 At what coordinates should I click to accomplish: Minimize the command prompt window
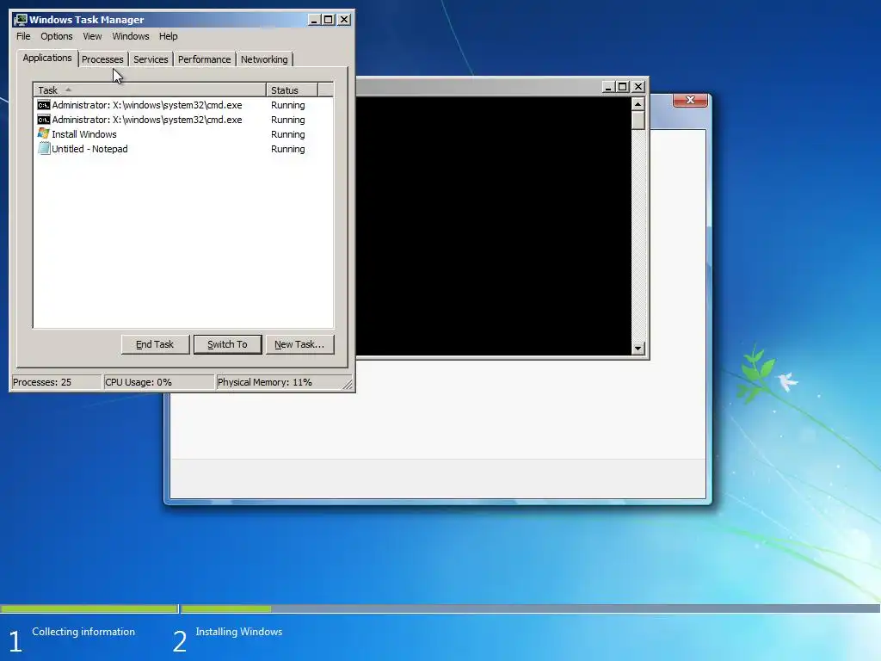pyautogui.click(x=607, y=87)
